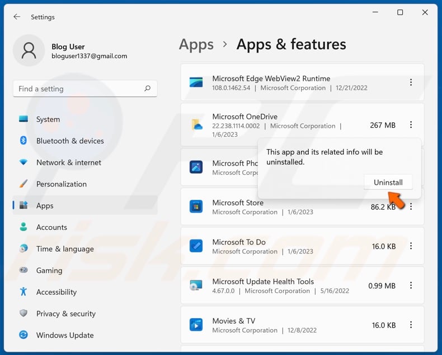Screen dimensions: 442x355
Task: Click the Network & internet Wi-Fi icon
Action: 23,162
